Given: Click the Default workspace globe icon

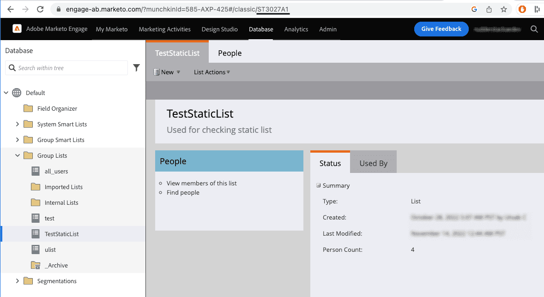Looking at the screenshot, I should coord(17,93).
